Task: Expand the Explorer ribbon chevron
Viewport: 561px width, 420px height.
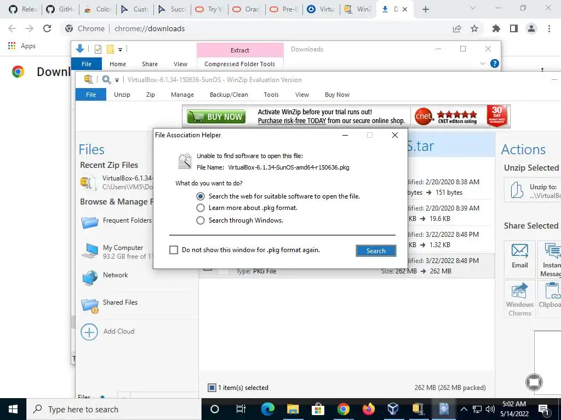Action: click(x=482, y=63)
